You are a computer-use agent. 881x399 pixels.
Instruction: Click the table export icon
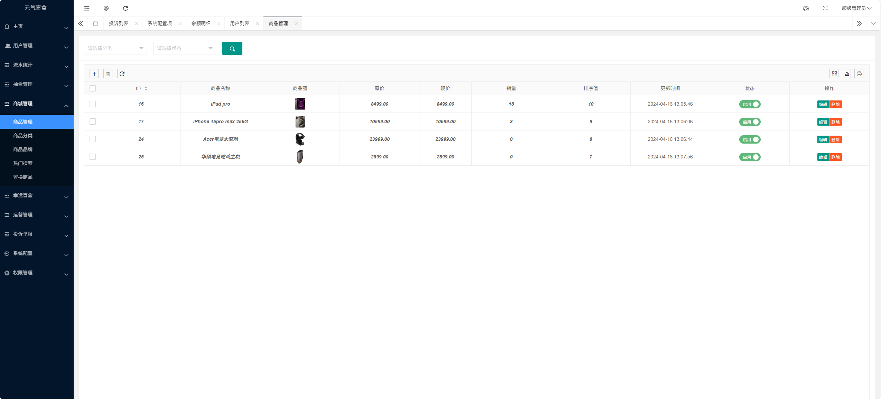point(846,74)
